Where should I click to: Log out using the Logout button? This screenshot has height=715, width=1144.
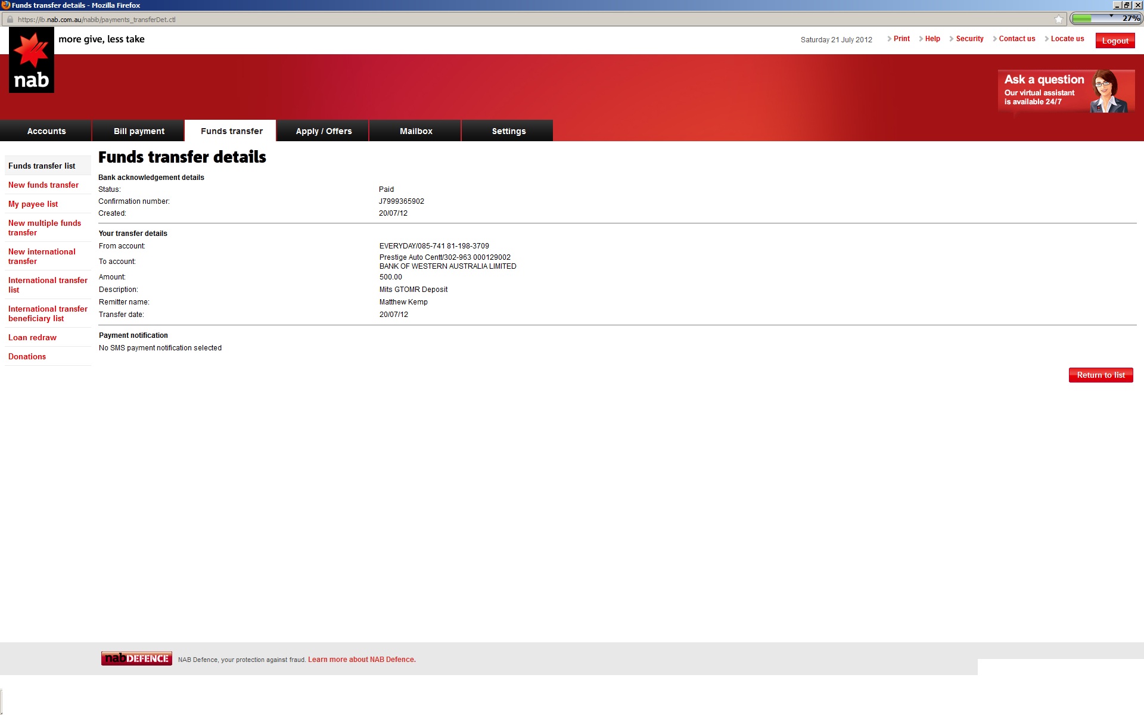click(1115, 41)
